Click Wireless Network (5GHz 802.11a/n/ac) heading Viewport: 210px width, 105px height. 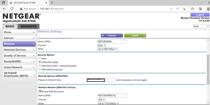pos(57,87)
